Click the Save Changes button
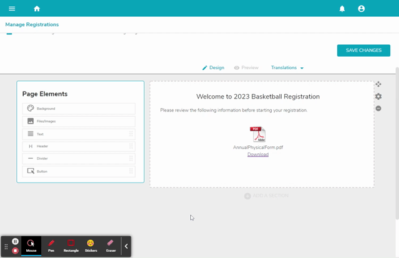Screen dimensions: 399x258 [363, 50]
